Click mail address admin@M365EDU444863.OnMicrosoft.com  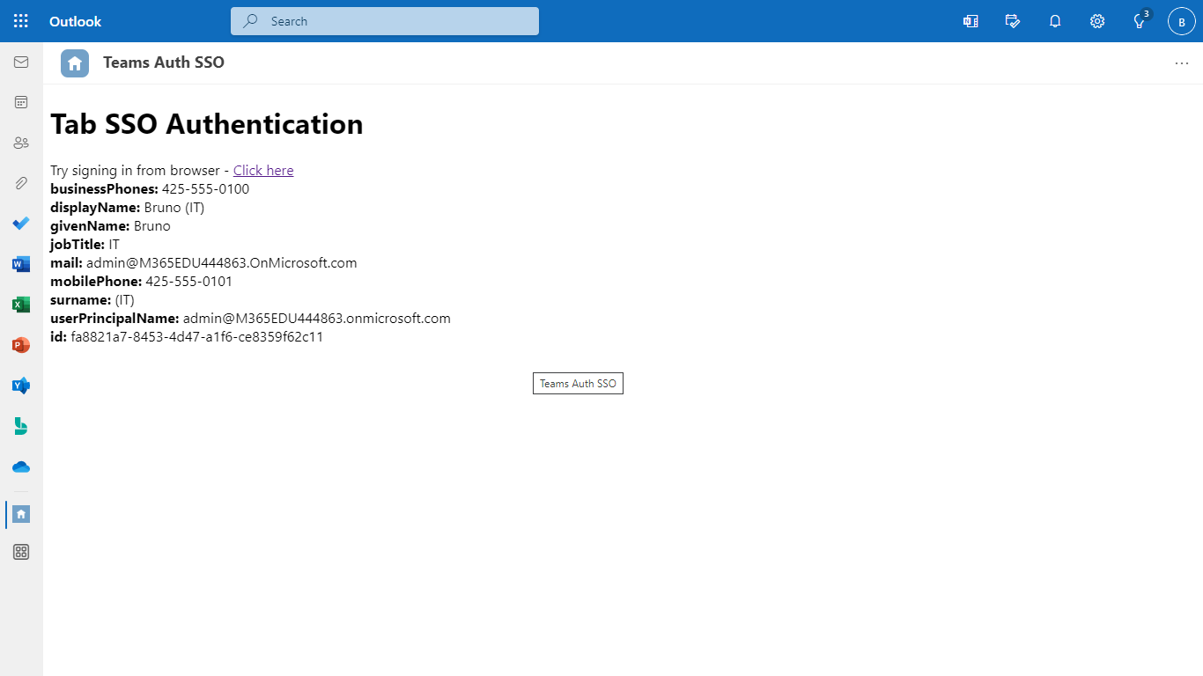tap(222, 262)
